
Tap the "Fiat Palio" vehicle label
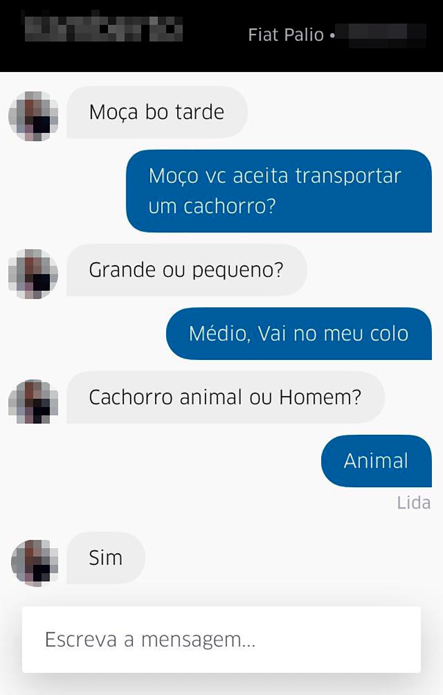pyautogui.click(x=286, y=35)
